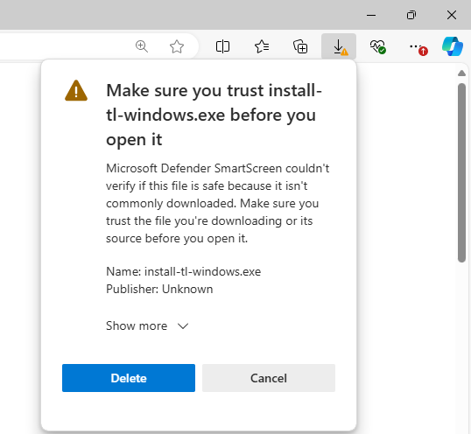This screenshot has width=471, height=434.
Task: Launch Copilot from the toolbar
Action: (x=453, y=46)
